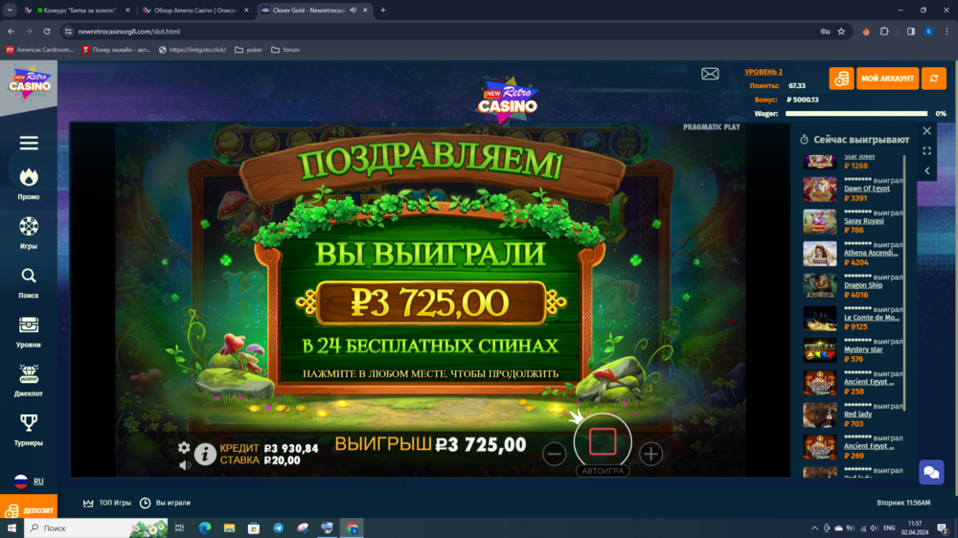
Task: Open the Chrome menu (three dots)
Action: pos(947,32)
